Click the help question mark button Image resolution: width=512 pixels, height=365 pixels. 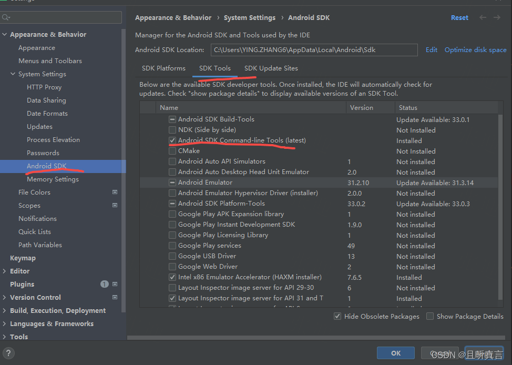tap(8, 353)
